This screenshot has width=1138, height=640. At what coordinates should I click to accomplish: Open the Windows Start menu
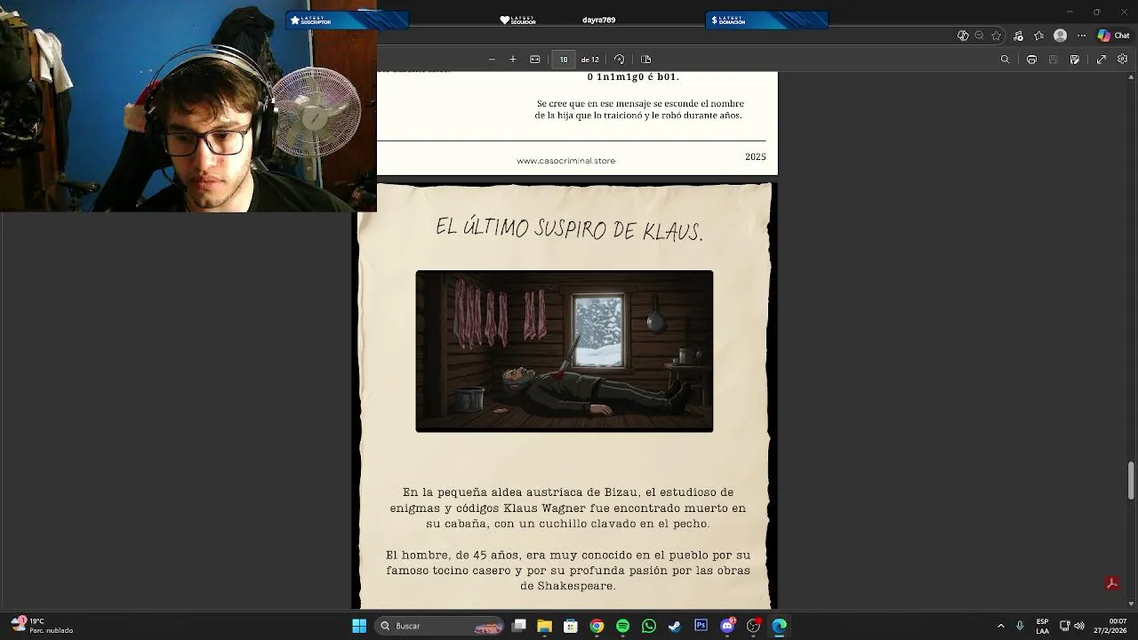pyautogui.click(x=359, y=626)
